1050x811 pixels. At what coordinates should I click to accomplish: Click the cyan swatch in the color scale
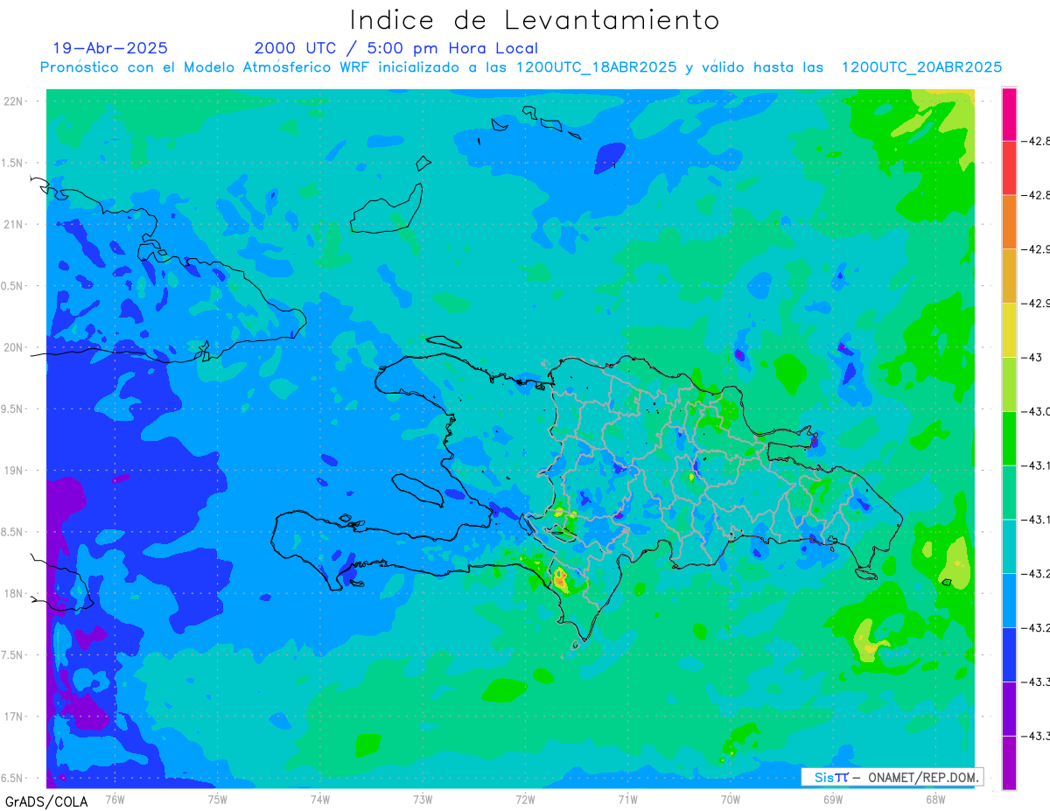pos(1009,546)
